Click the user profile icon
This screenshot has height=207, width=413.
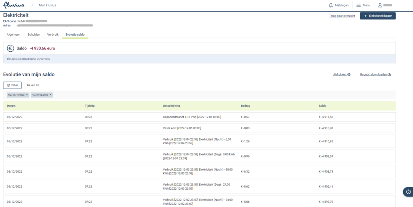pos(380,5)
